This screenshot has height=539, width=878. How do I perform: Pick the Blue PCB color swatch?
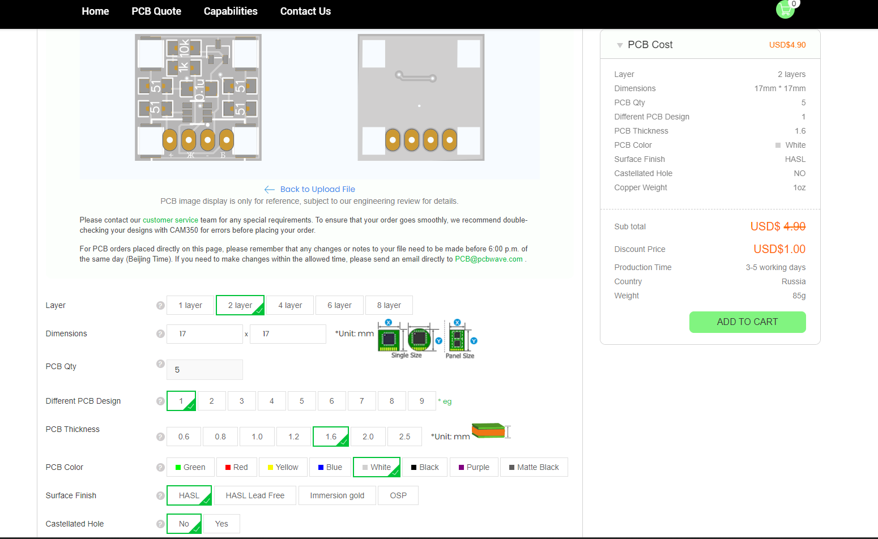330,467
